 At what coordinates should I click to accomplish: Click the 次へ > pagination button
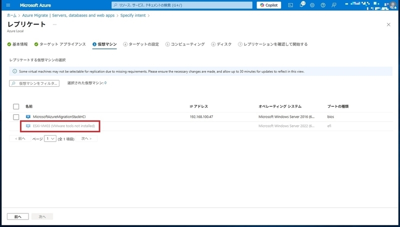(86, 139)
